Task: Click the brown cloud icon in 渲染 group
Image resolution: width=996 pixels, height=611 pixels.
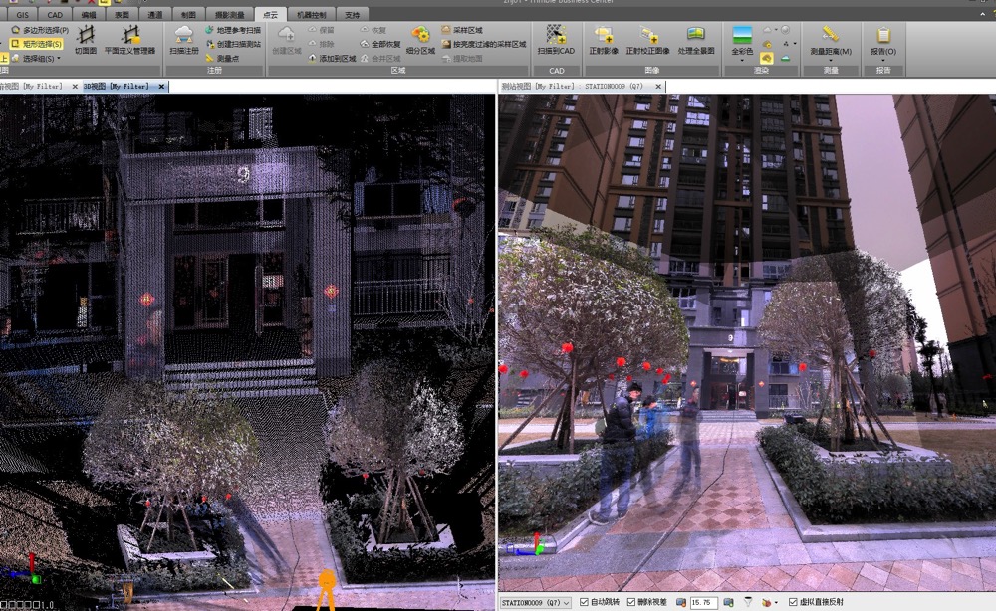Action: click(x=767, y=44)
